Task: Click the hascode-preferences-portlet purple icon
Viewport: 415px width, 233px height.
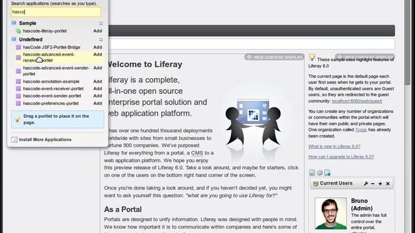Action: click(18, 104)
